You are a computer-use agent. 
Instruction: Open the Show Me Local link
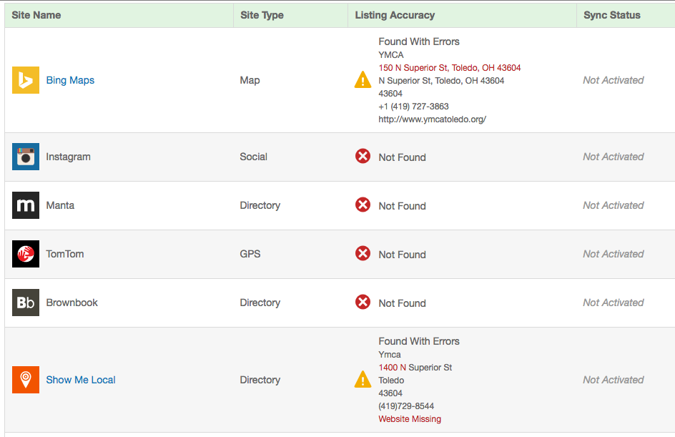pyautogui.click(x=81, y=380)
